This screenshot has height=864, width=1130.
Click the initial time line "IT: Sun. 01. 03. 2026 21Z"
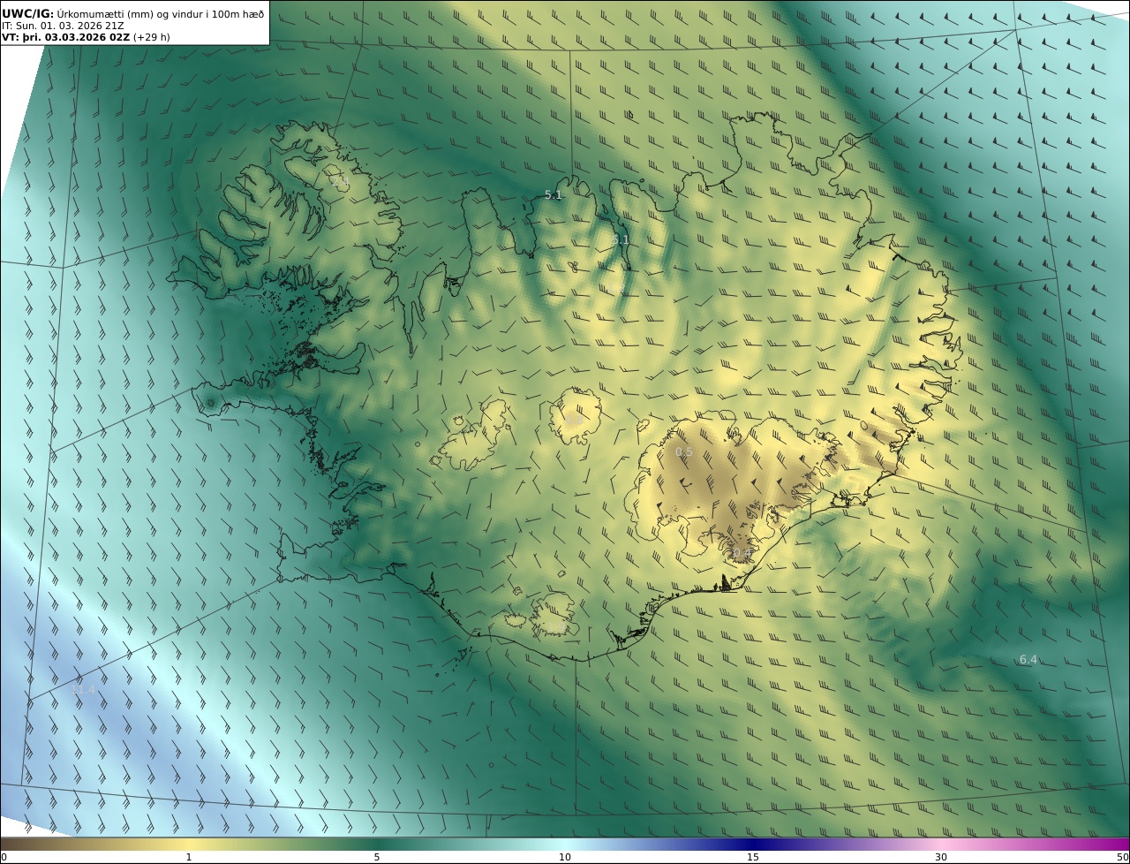[x=63, y=26]
